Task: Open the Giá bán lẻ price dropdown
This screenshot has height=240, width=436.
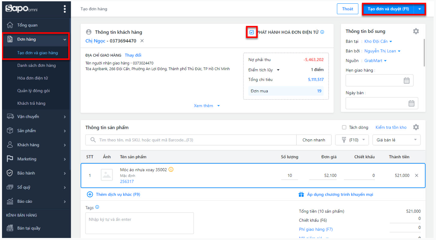Action: [x=396, y=140]
